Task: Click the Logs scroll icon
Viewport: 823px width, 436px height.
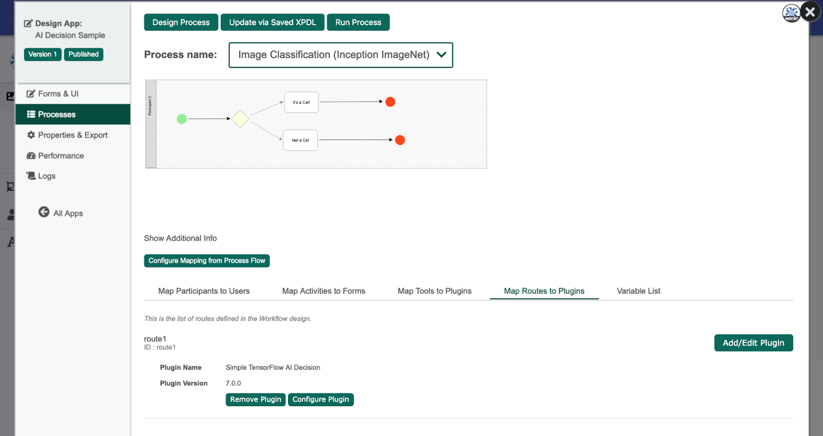Action: point(31,176)
